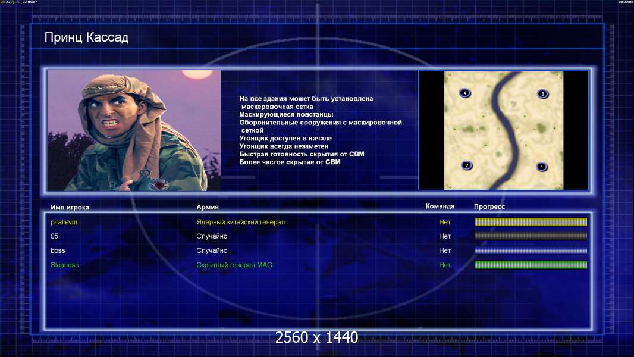This screenshot has height=357, width=634.
Task: Click start position marker 2 on minimap
Action: point(467,165)
